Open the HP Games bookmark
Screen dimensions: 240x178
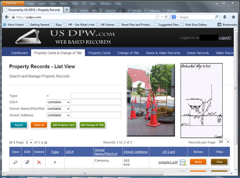coord(106,24)
